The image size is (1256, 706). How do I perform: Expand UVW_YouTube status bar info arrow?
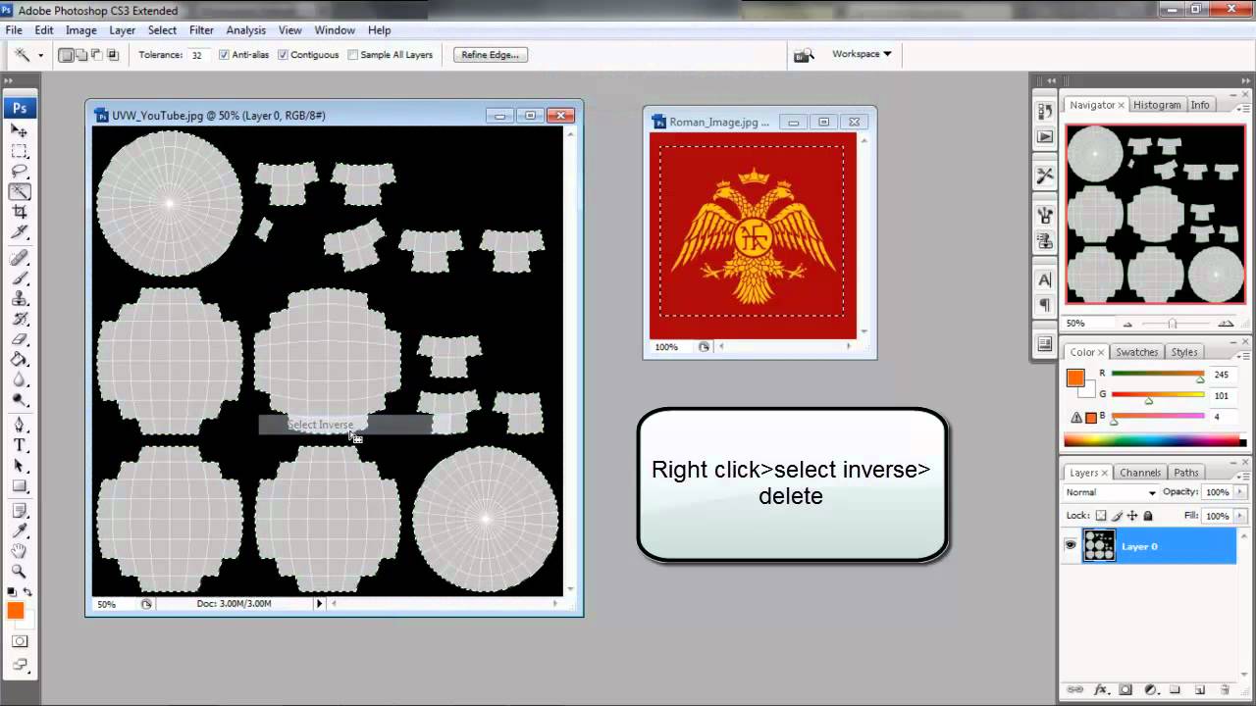(319, 604)
